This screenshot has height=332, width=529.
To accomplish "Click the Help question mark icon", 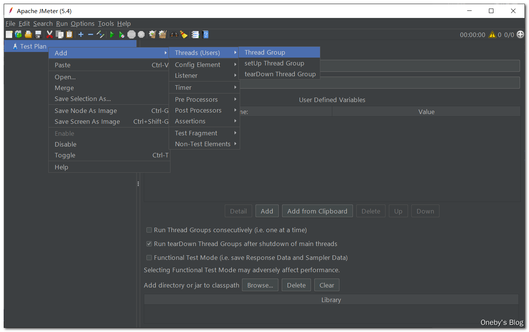I will tap(205, 35).
